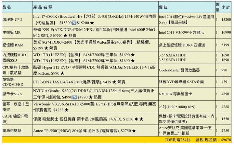
Task: Click the star after $5199 in RAM row
Action: [46, 48]
